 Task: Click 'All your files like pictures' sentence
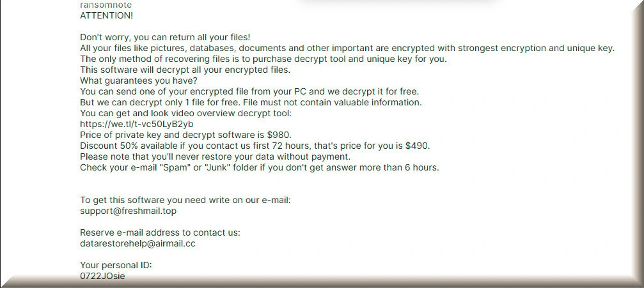[347, 48]
